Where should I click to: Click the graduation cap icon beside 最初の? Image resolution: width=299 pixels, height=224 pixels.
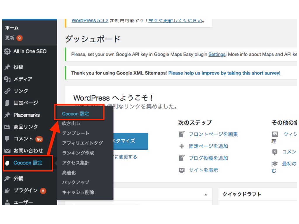tap(275, 164)
